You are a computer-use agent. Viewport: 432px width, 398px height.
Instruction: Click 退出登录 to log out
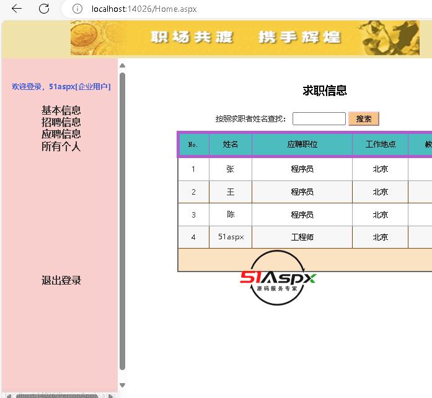click(x=61, y=280)
